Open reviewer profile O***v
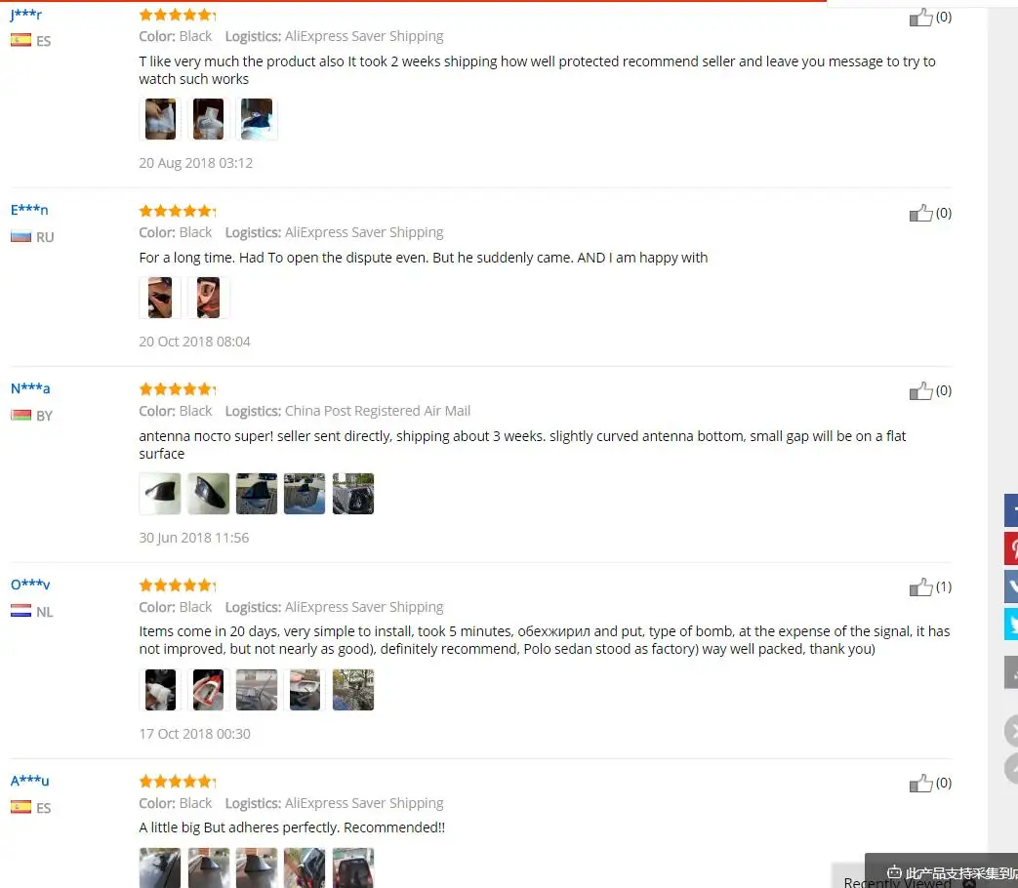The image size is (1018, 888). click(30, 585)
